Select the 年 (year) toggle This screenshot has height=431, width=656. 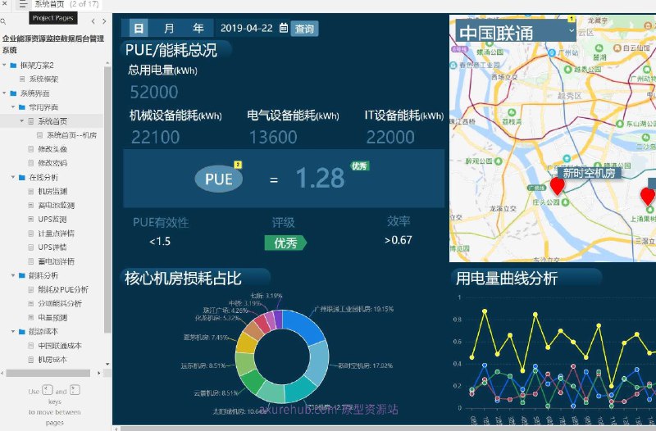[198, 28]
